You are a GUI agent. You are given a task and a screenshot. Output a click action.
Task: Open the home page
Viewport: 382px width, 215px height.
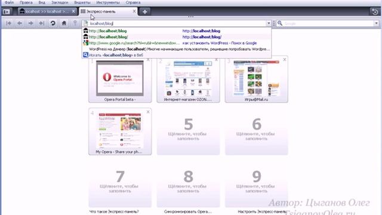[x=64, y=23]
